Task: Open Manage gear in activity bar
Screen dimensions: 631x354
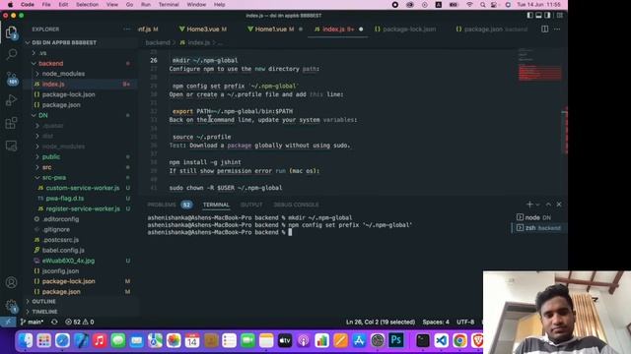Action: click(11, 306)
